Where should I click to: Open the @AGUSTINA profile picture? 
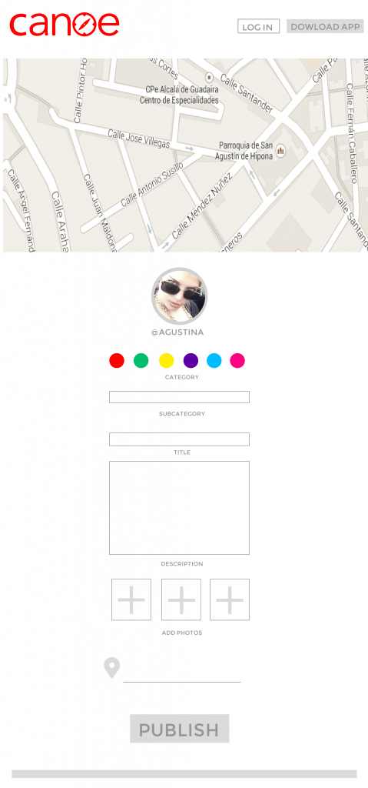pyautogui.click(x=179, y=295)
